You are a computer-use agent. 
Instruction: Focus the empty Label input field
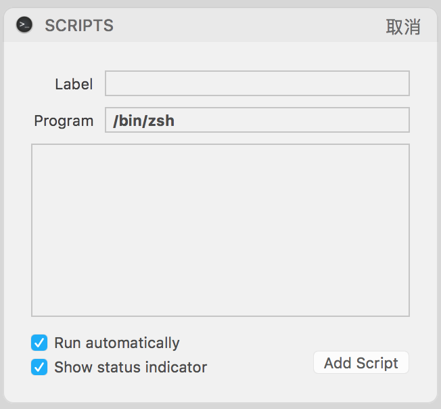coord(257,83)
